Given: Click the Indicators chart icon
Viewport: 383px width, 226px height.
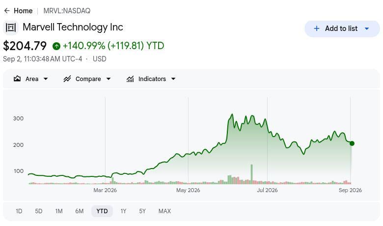Looking at the screenshot, I should [130, 79].
